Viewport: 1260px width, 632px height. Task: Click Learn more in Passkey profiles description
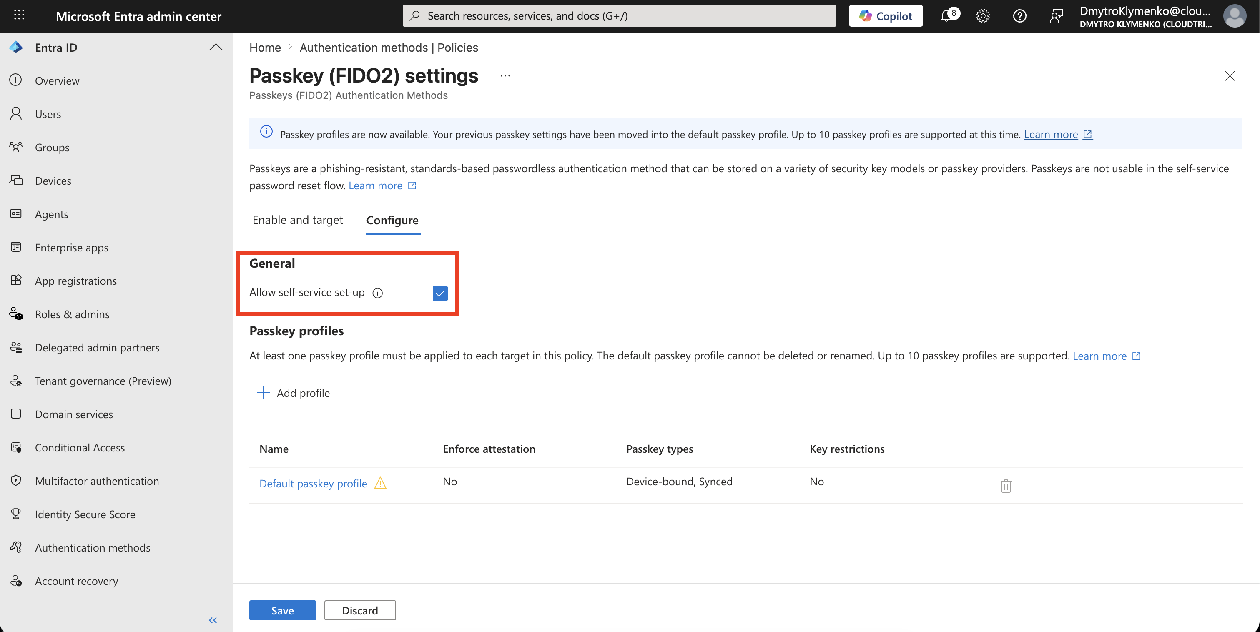point(1099,356)
